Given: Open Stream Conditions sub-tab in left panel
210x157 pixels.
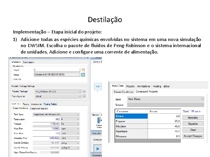Looking at the screenshot, I should [x=20, y=108].
